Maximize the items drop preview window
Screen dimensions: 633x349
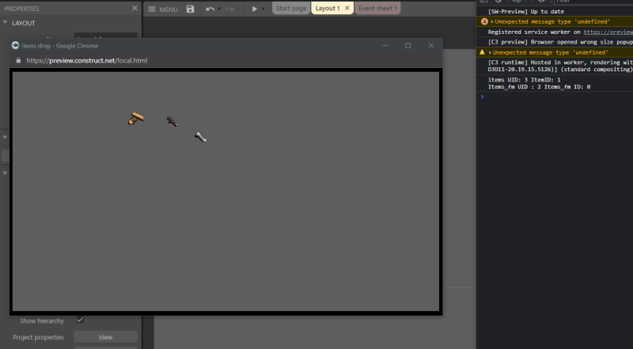(x=408, y=46)
